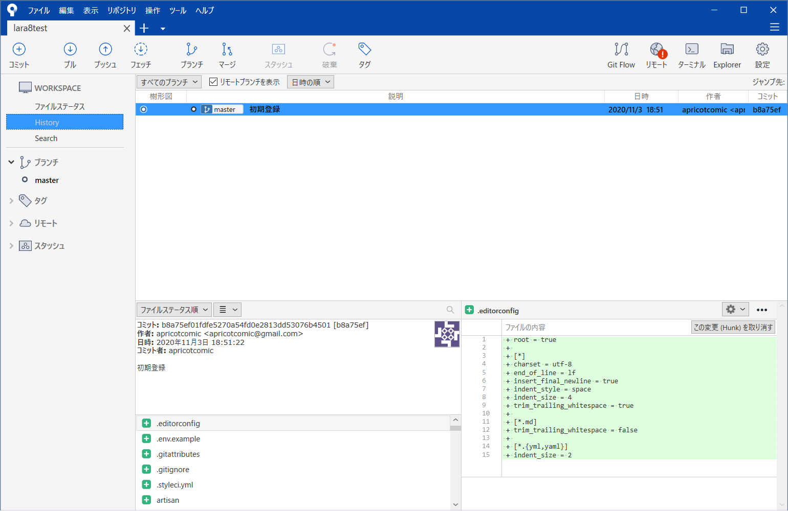Click the Stash (スタッシュ) toolbar icon
This screenshot has height=511, width=788.
point(278,49)
